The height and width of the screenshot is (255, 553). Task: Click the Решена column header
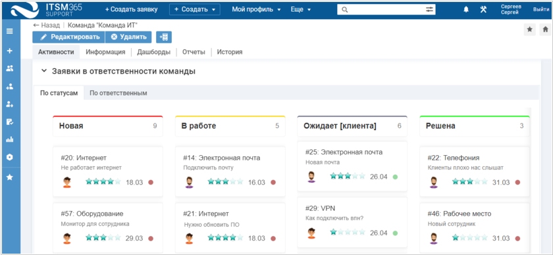(x=475, y=126)
